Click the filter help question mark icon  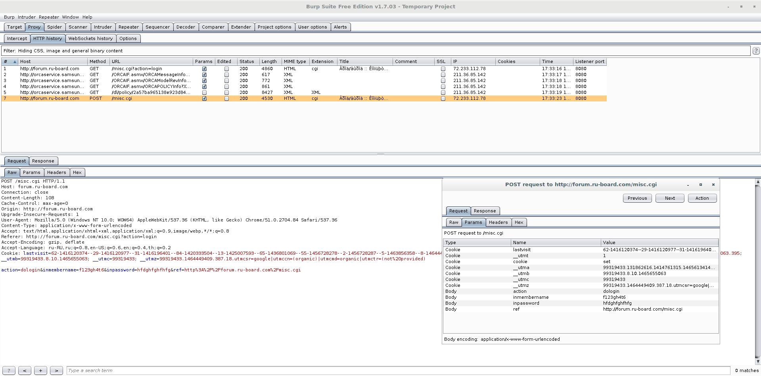coord(756,51)
